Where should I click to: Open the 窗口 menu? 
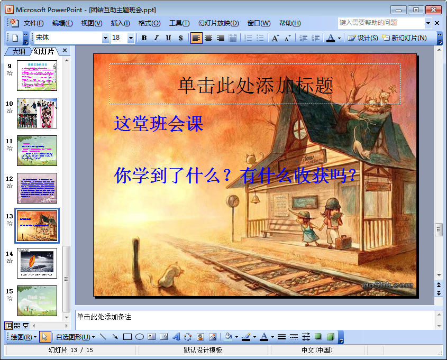(x=259, y=23)
